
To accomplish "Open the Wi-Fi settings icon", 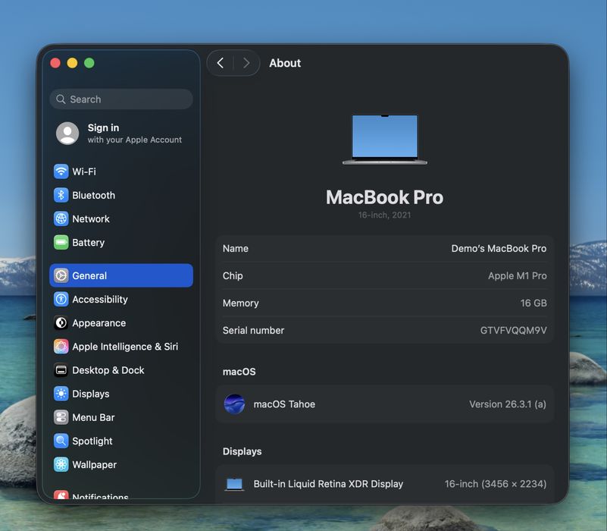I will [x=61, y=171].
